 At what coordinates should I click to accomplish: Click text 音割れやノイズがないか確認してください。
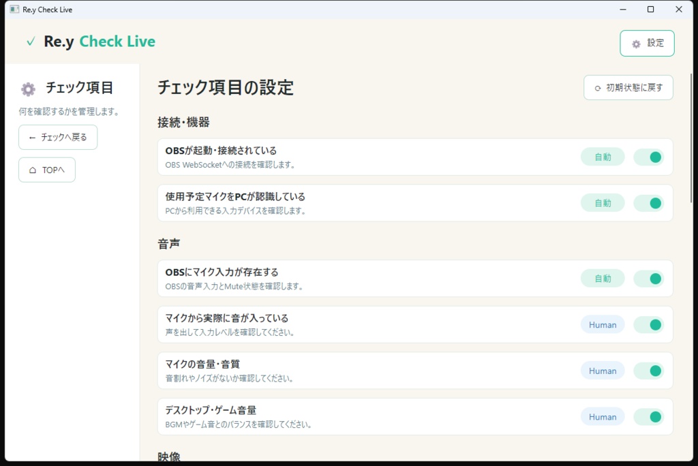[229, 379]
